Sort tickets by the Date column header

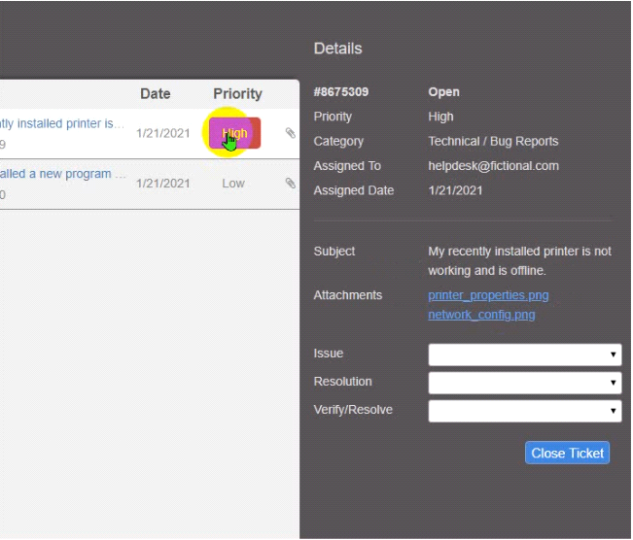(156, 93)
